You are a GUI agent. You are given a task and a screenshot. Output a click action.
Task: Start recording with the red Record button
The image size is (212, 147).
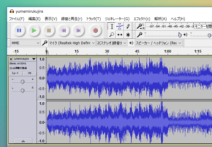(96, 30)
